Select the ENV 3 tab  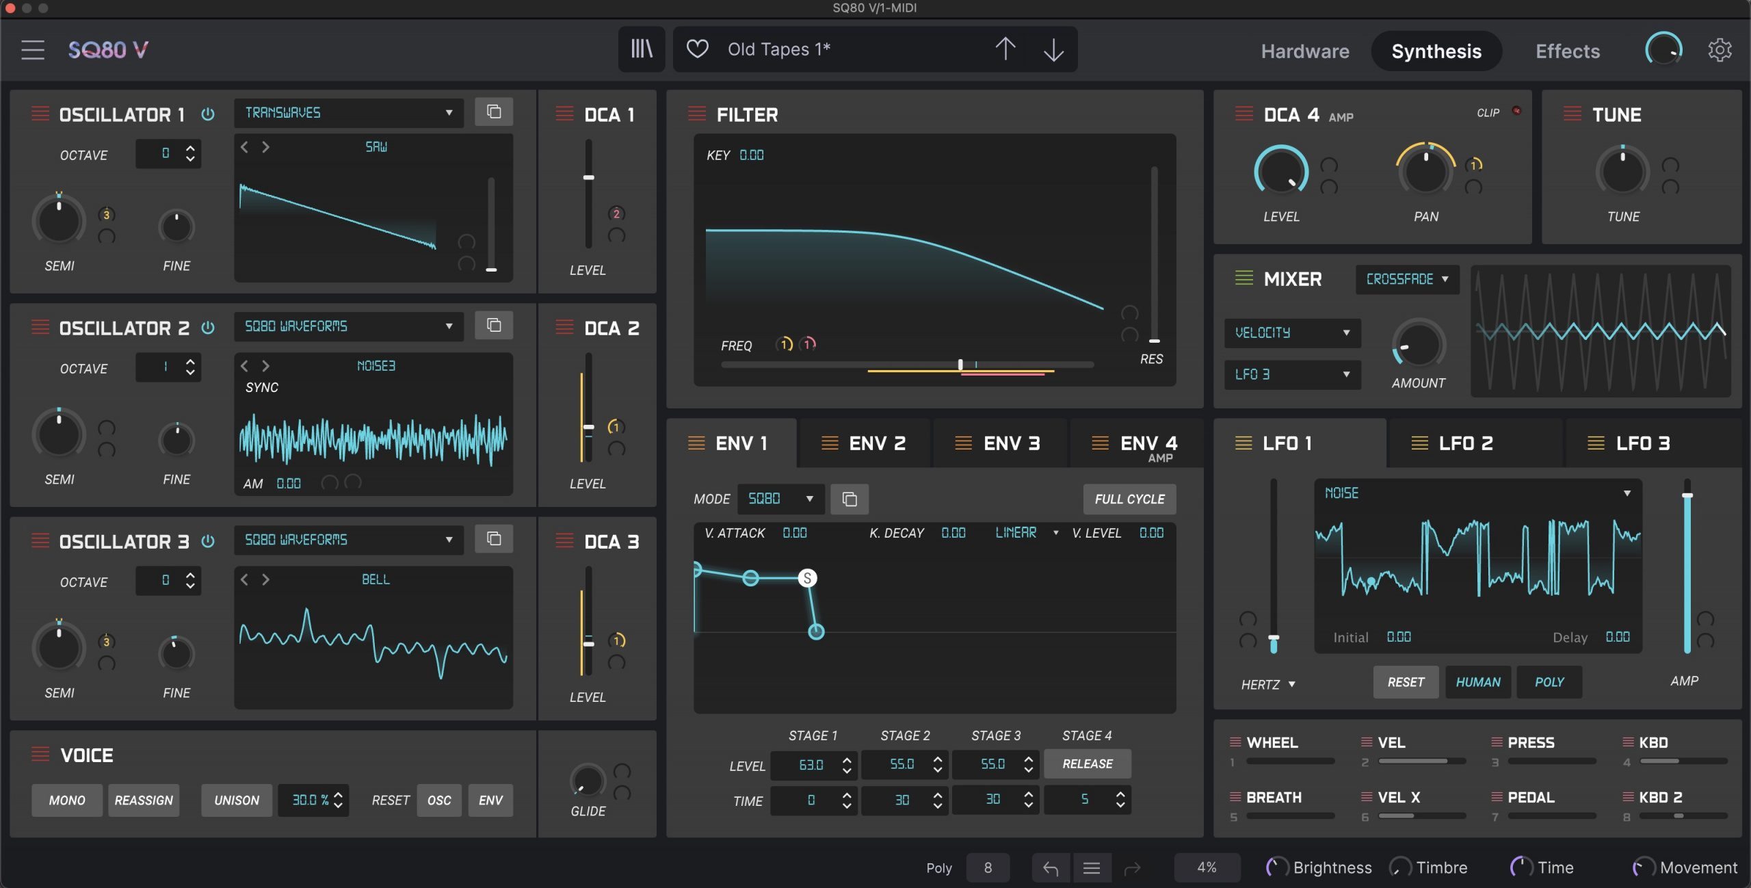1000,443
